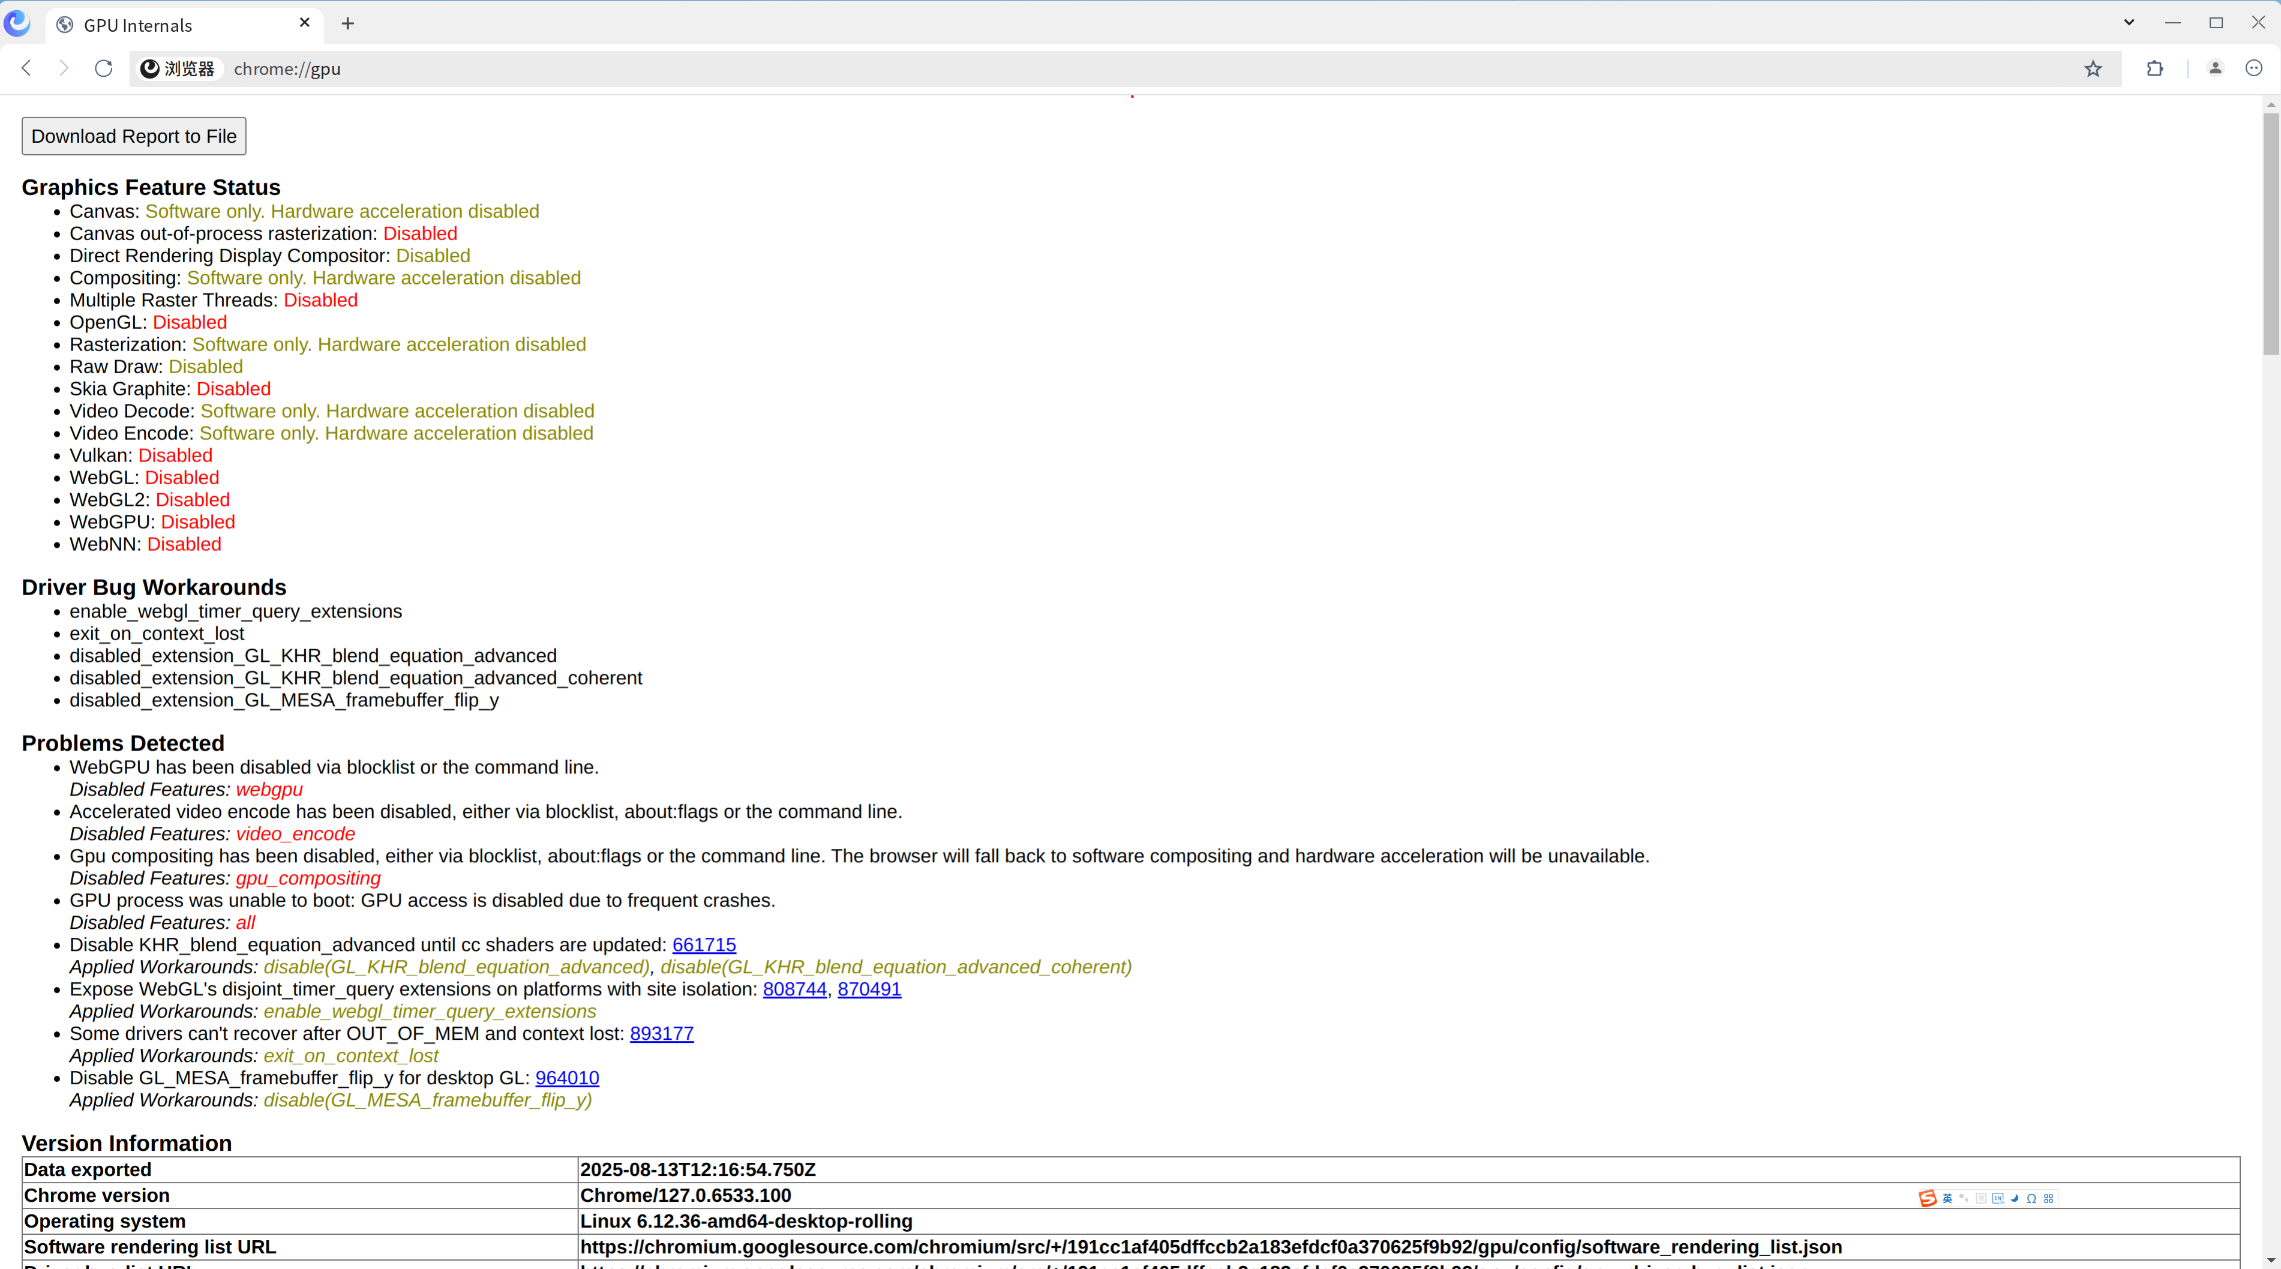This screenshot has width=2281, height=1269.
Task: Open bug link 661715
Action: click(704, 945)
